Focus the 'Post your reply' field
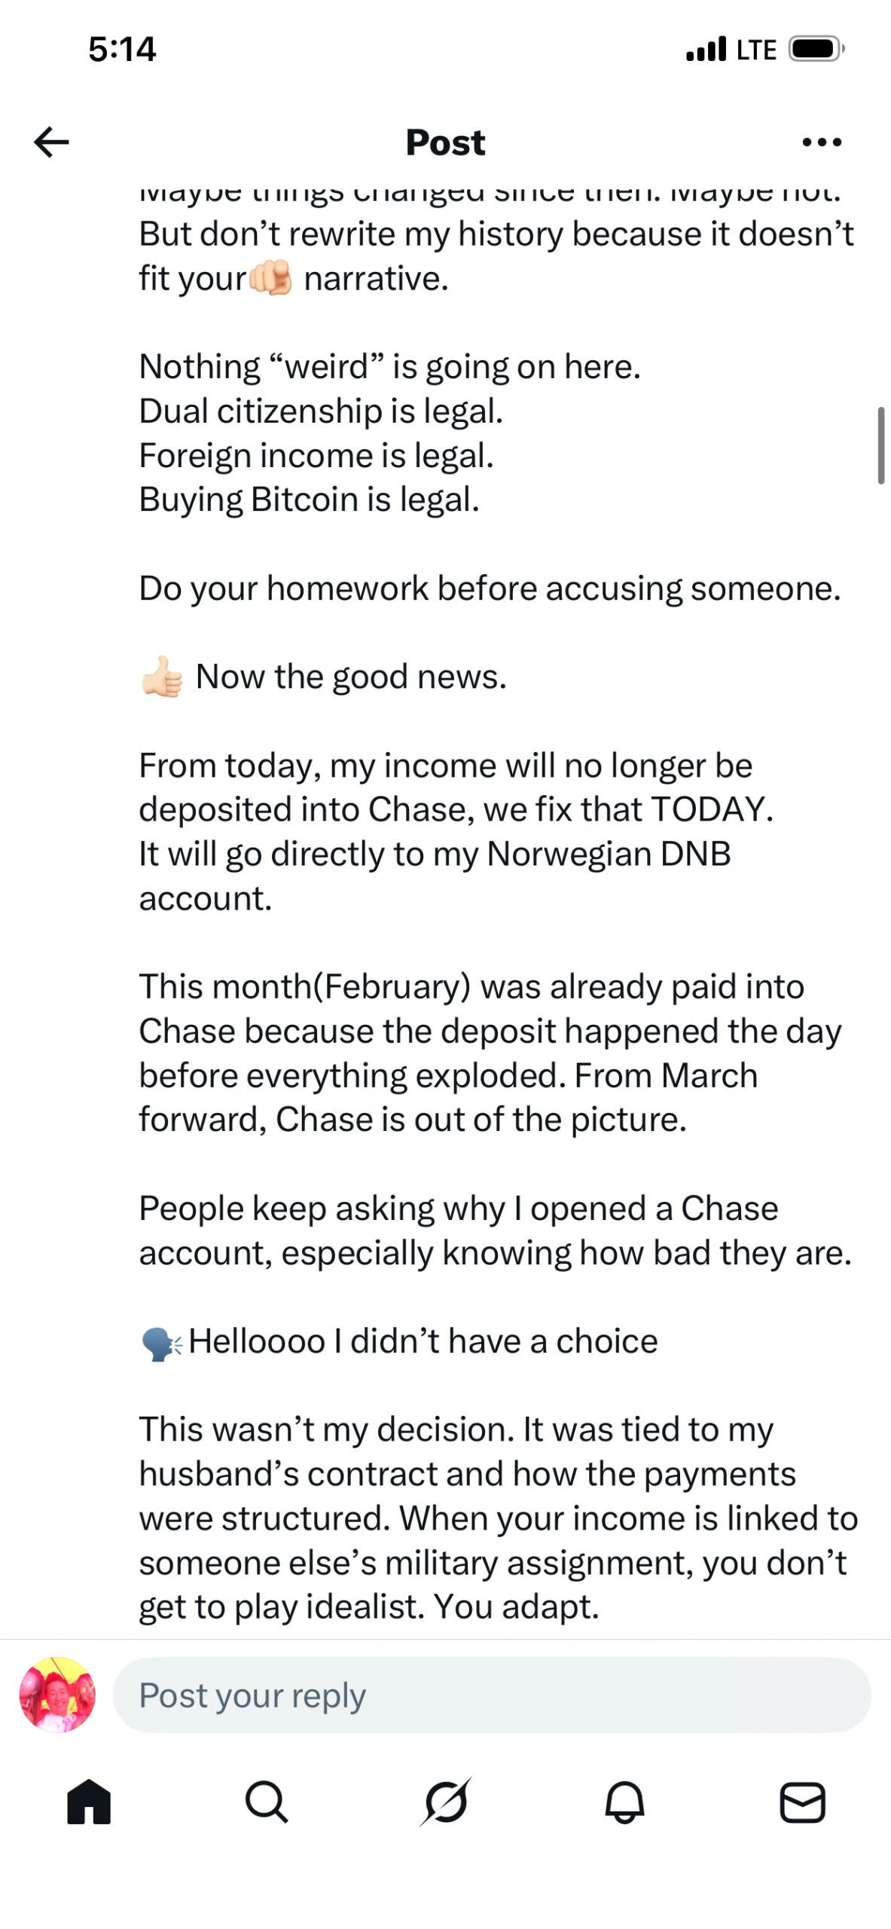 coord(491,1695)
